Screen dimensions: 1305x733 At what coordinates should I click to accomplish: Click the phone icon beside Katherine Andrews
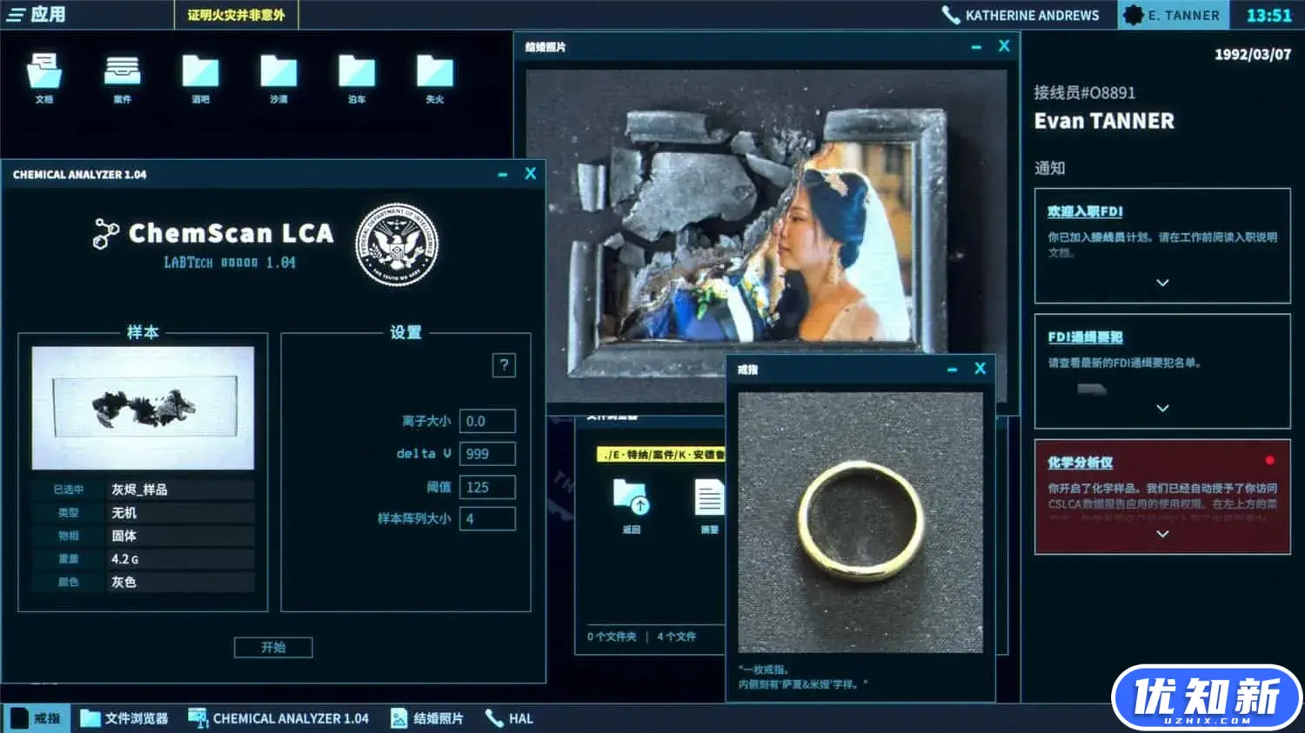tap(950, 15)
